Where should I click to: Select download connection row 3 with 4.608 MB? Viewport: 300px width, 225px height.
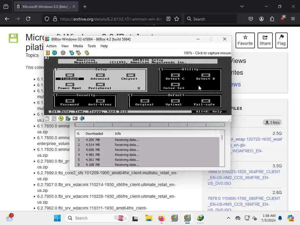pyautogui.click(x=147, y=150)
